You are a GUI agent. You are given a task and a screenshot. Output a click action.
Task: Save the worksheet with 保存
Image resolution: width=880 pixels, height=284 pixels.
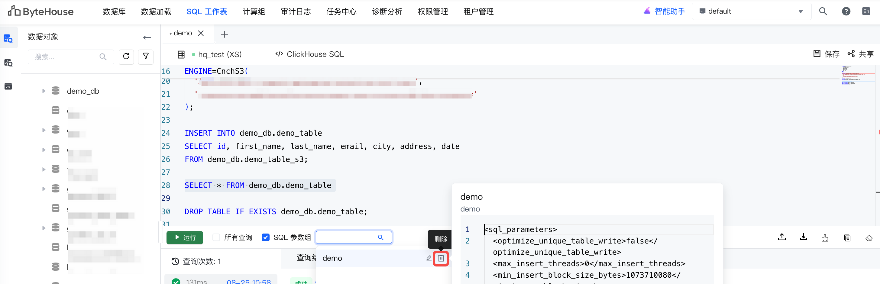coord(826,54)
